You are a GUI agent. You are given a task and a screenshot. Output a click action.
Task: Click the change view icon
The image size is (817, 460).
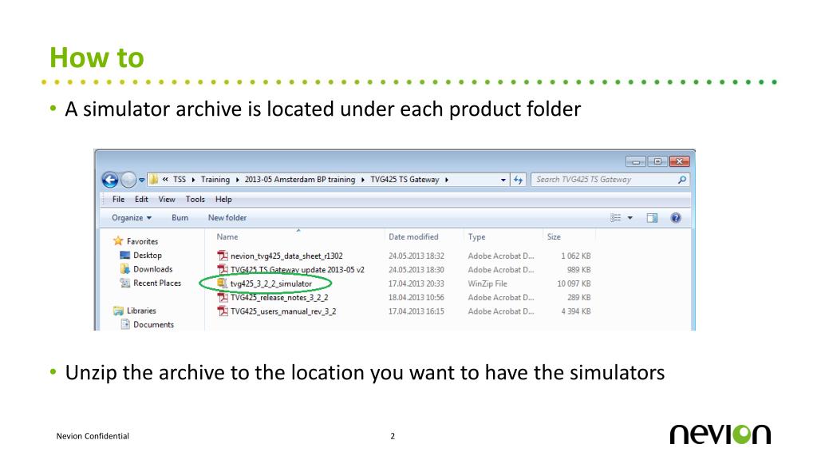pyautogui.click(x=616, y=217)
